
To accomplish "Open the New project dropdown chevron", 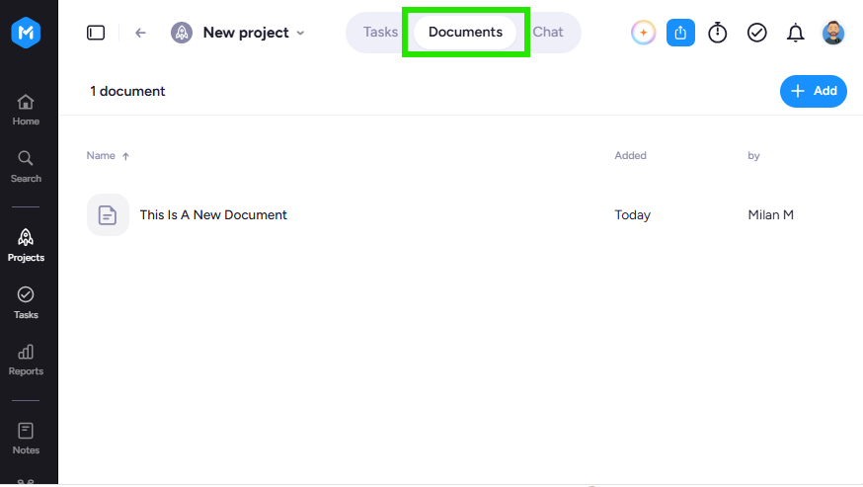I will click(300, 33).
